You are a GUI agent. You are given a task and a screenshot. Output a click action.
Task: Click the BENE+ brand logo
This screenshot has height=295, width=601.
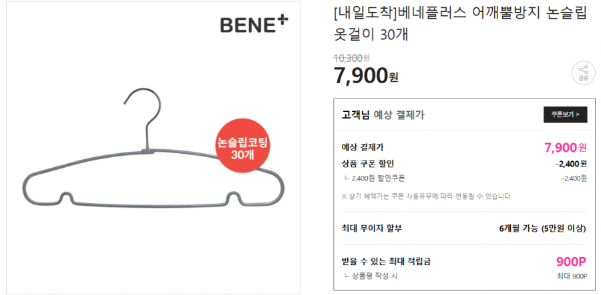254,24
